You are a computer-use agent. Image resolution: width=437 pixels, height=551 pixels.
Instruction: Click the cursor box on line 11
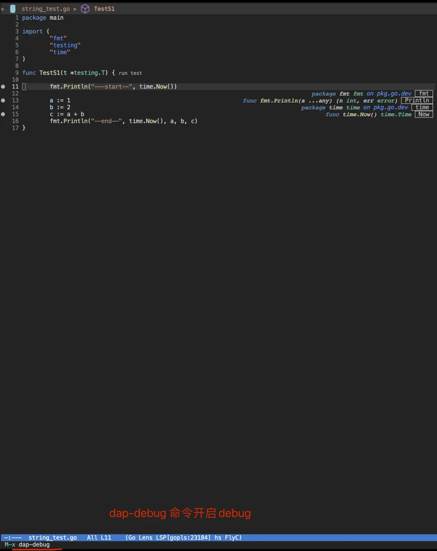click(x=24, y=86)
